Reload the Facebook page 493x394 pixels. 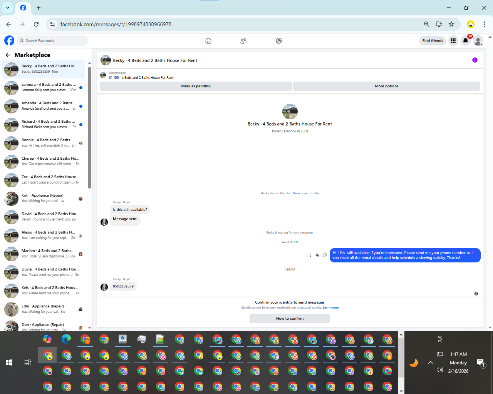tap(36, 24)
